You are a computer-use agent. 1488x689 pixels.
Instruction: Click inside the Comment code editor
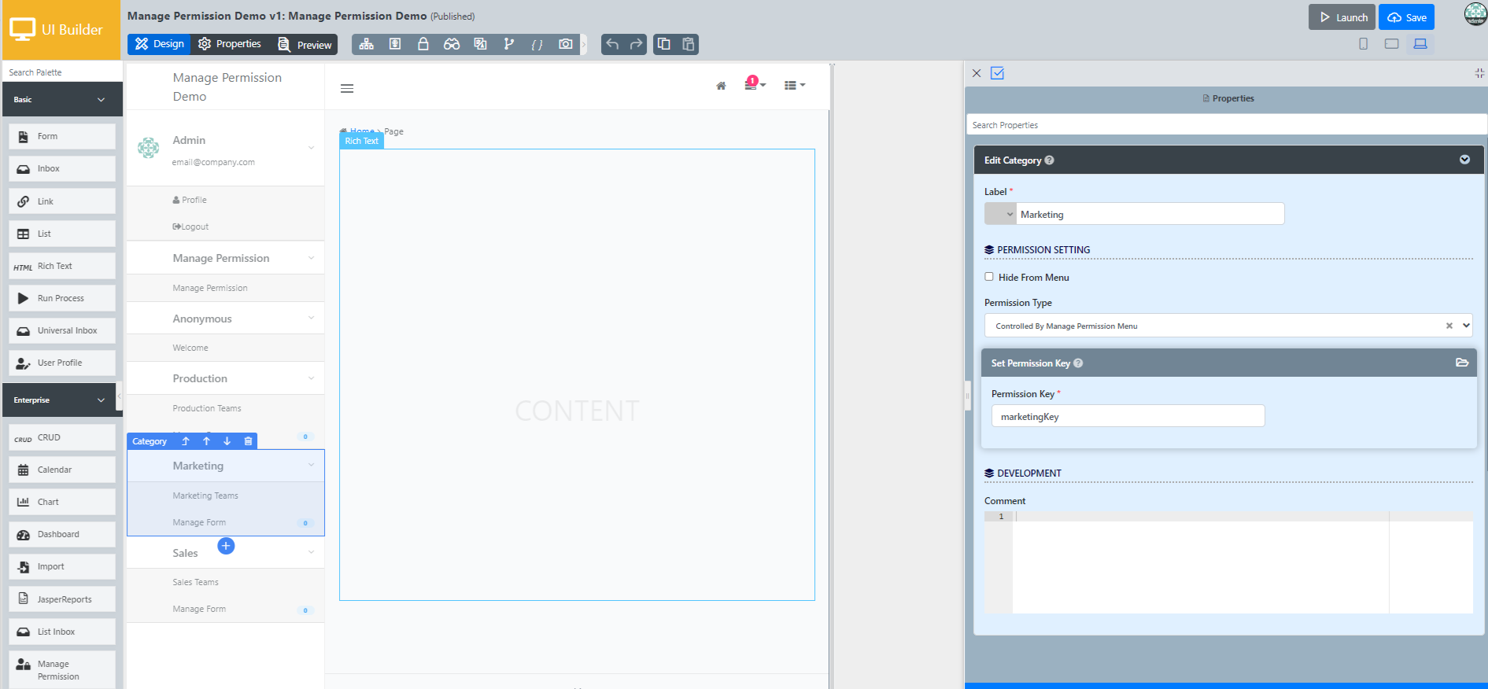[x=1242, y=562]
